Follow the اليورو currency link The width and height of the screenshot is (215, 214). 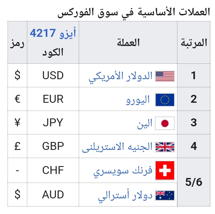[x=138, y=100]
